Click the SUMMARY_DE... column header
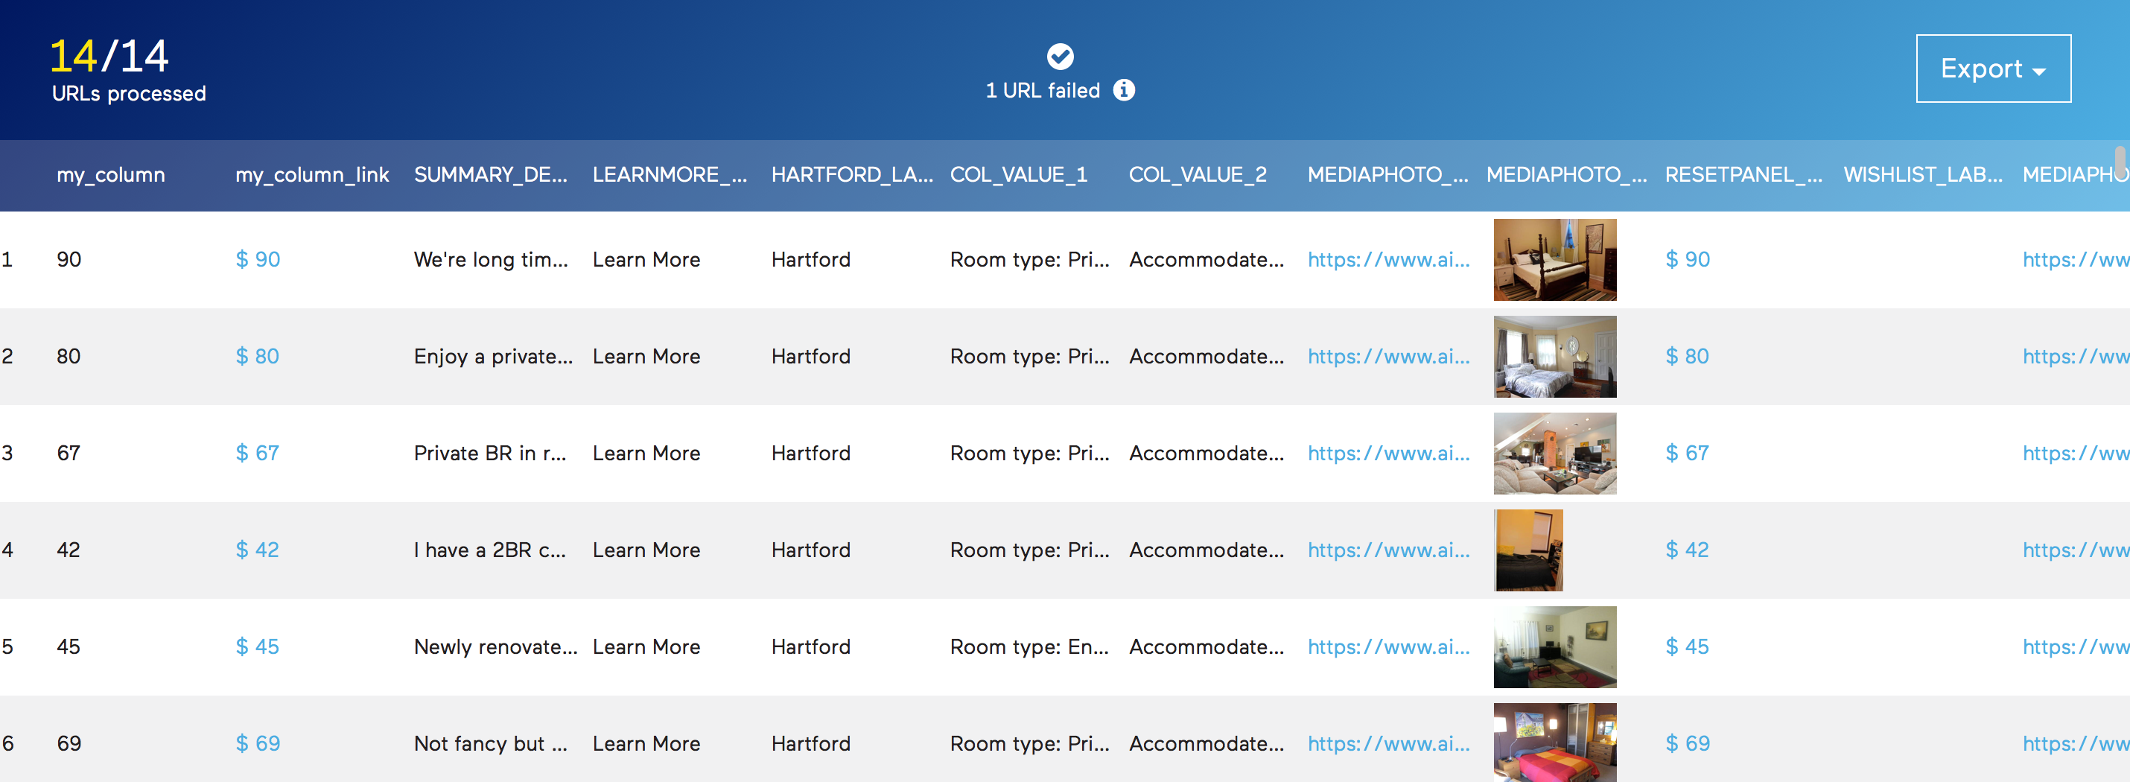Viewport: 2130px width, 782px height. 490,175
